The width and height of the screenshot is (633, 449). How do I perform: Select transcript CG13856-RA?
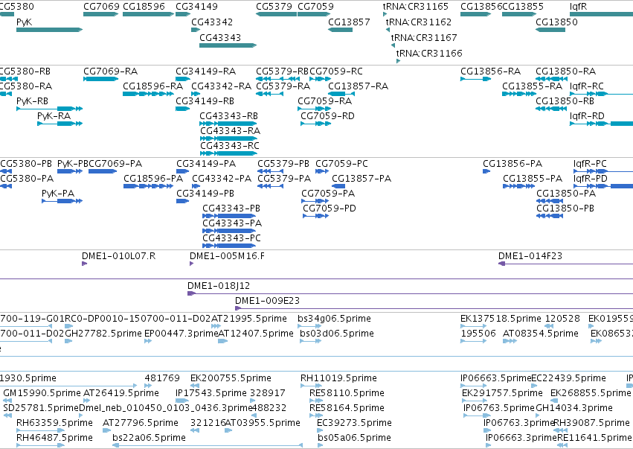pos(475,79)
